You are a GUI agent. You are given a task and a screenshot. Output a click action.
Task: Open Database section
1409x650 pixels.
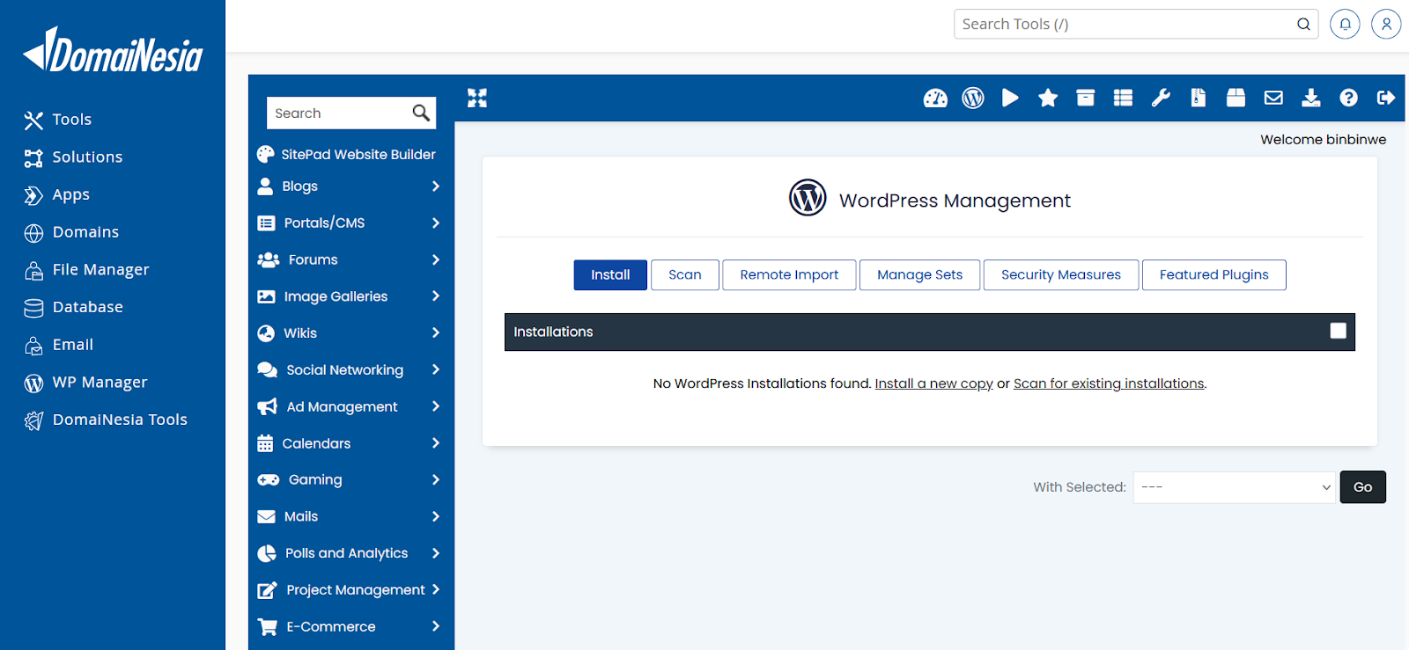point(74,307)
